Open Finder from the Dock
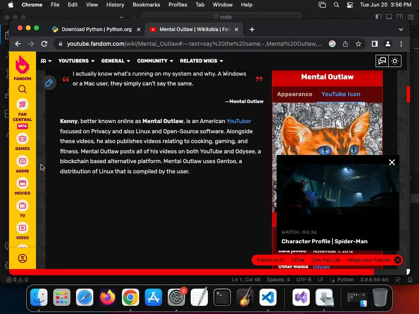This screenshot has height=314, width=419. tap(39, 297)
